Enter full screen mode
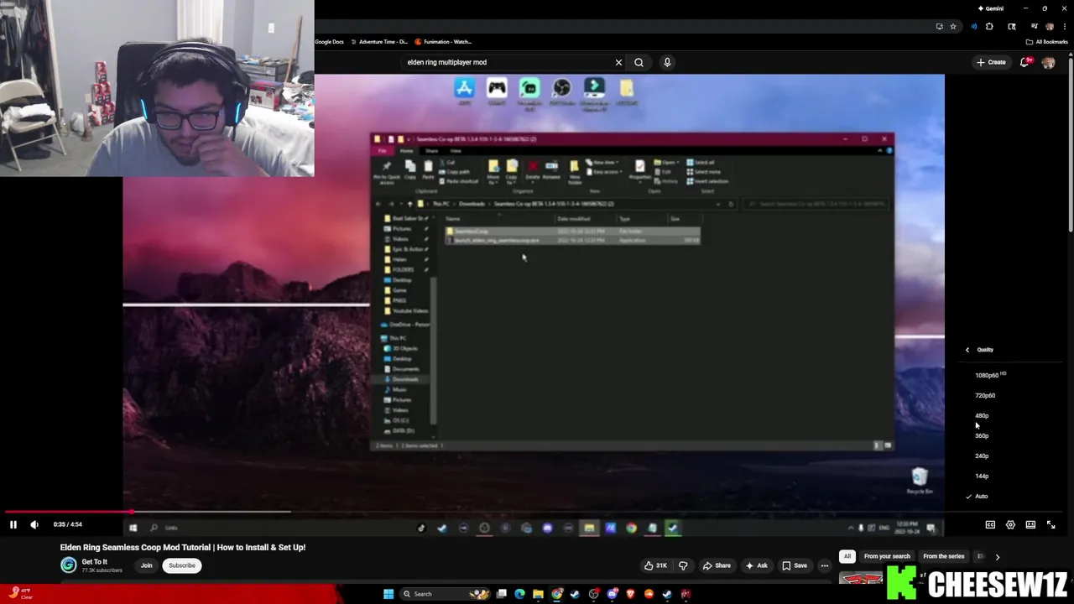 (x=1051, y=524)
